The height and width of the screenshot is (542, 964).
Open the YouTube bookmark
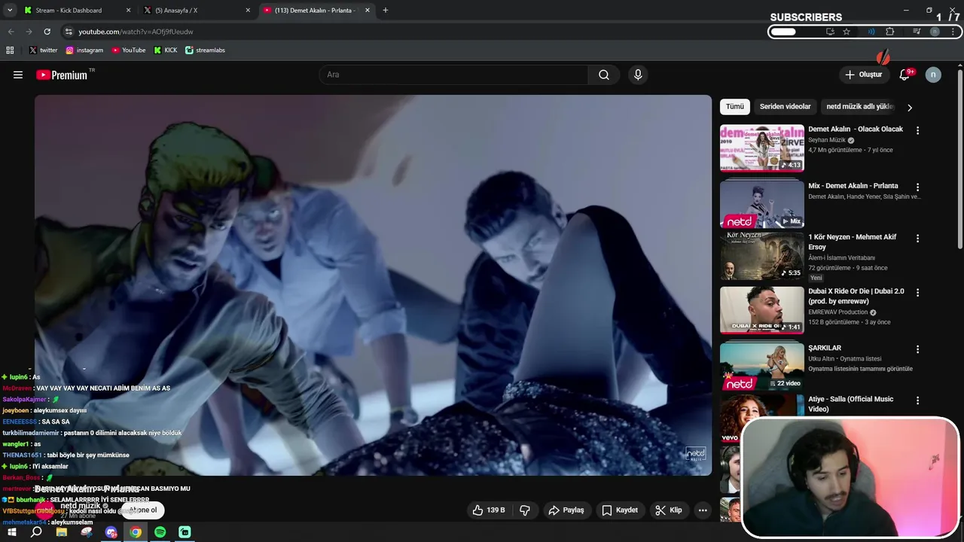click(x=129, y=50)
